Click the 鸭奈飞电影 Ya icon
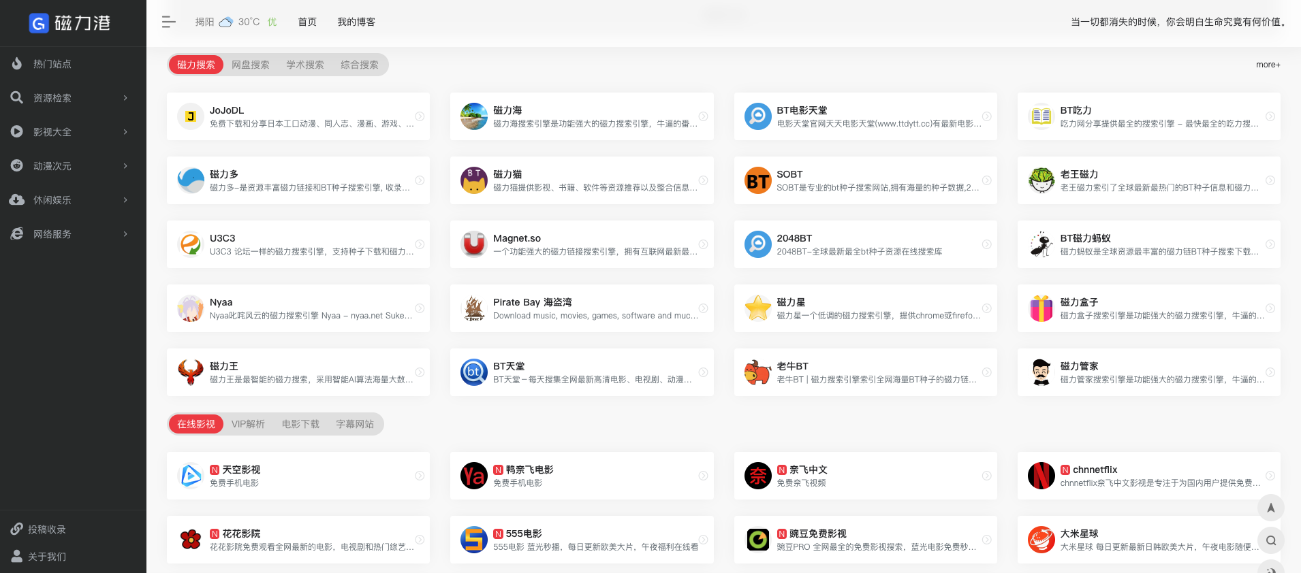Screen dimensions: 1301x573 click(x=474, y=476)
